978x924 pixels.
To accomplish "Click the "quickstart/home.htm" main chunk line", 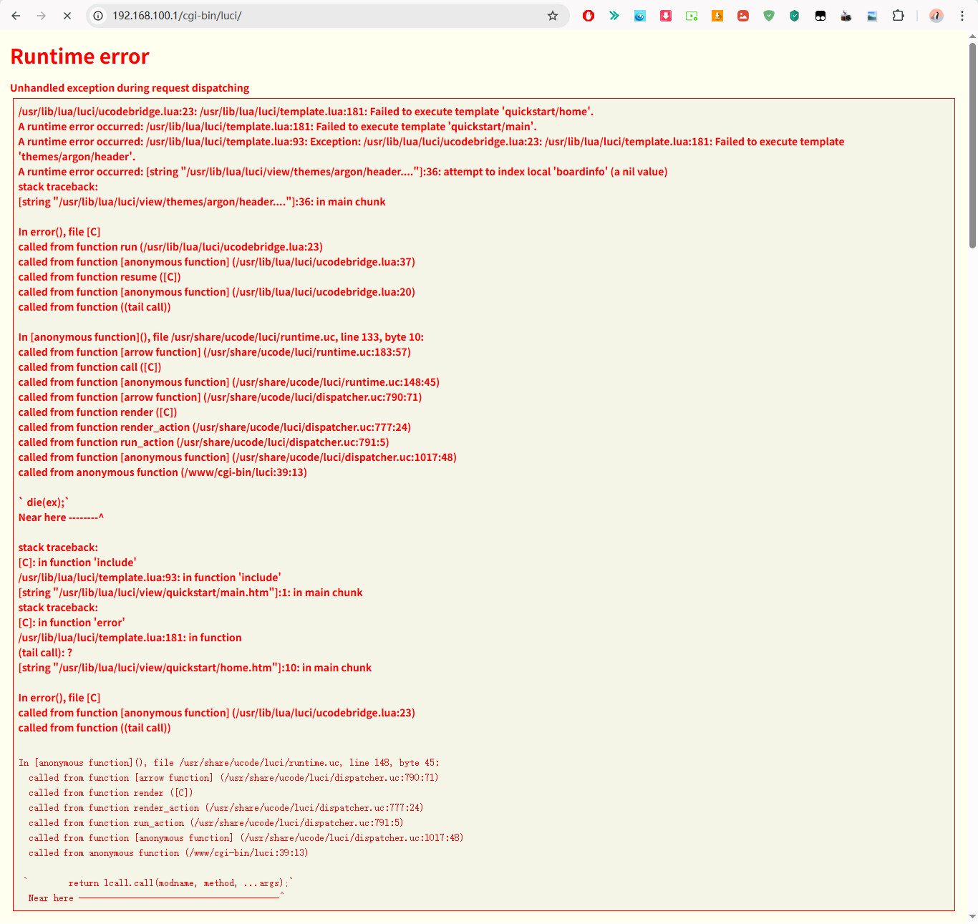I will pos(195,668).
